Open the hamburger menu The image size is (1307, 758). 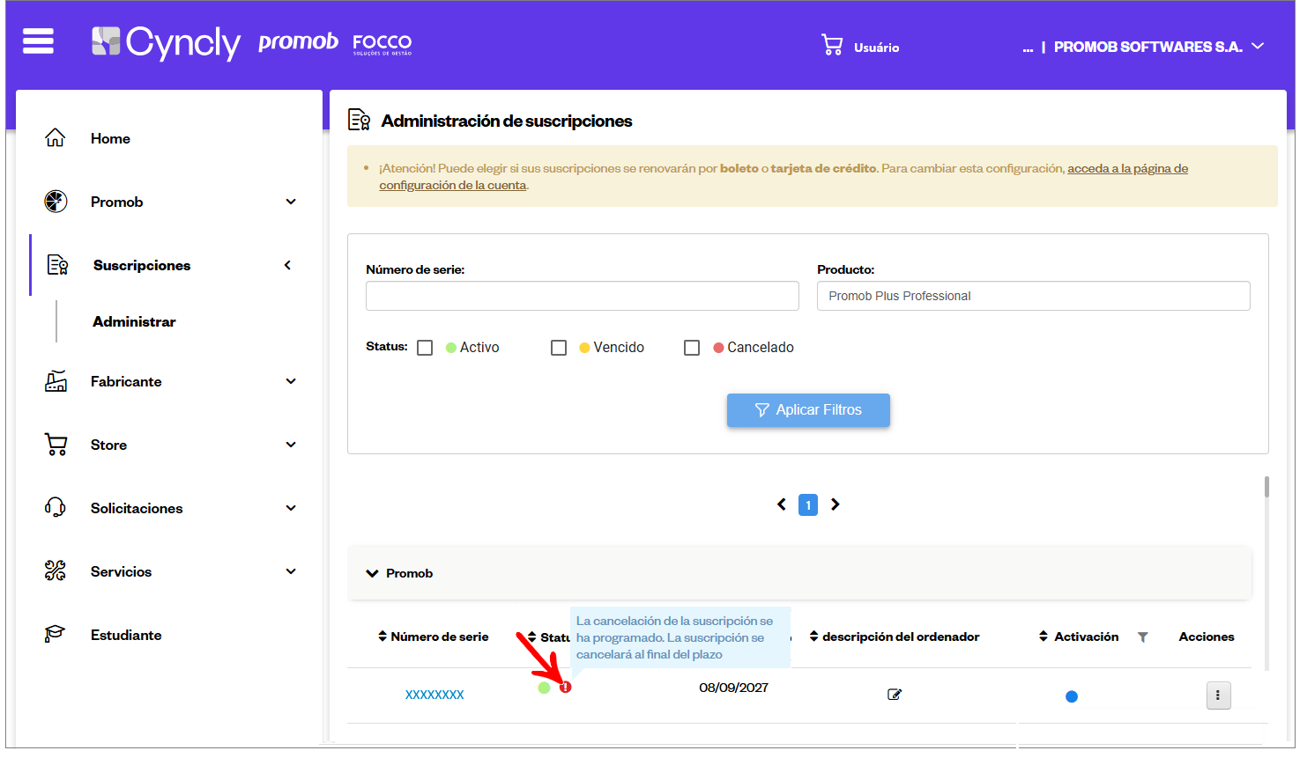point(38,41)
